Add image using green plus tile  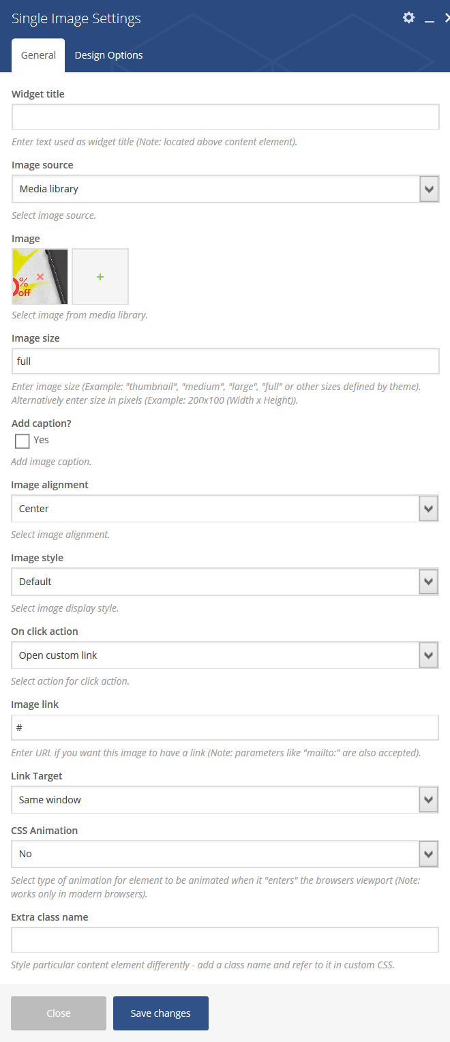[x=100, y=276]
